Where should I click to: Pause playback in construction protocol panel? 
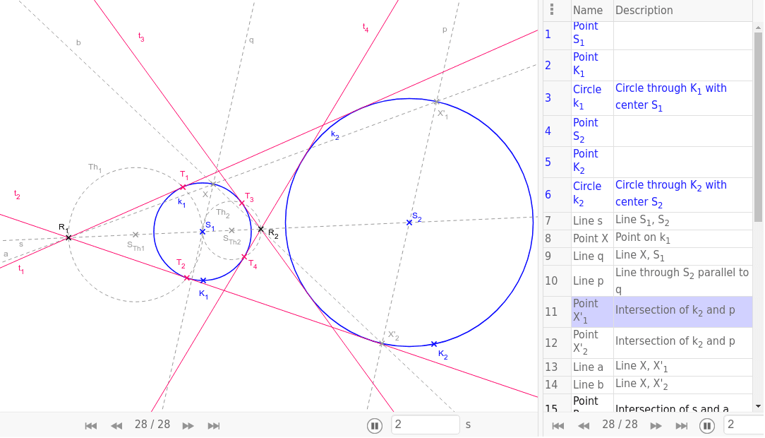707,426
